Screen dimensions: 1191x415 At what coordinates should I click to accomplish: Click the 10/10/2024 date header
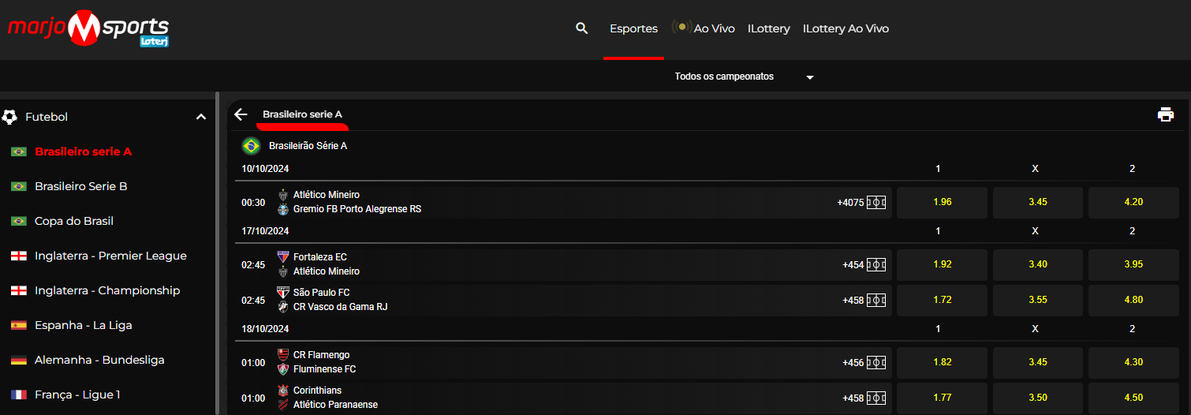click(265, 169)
